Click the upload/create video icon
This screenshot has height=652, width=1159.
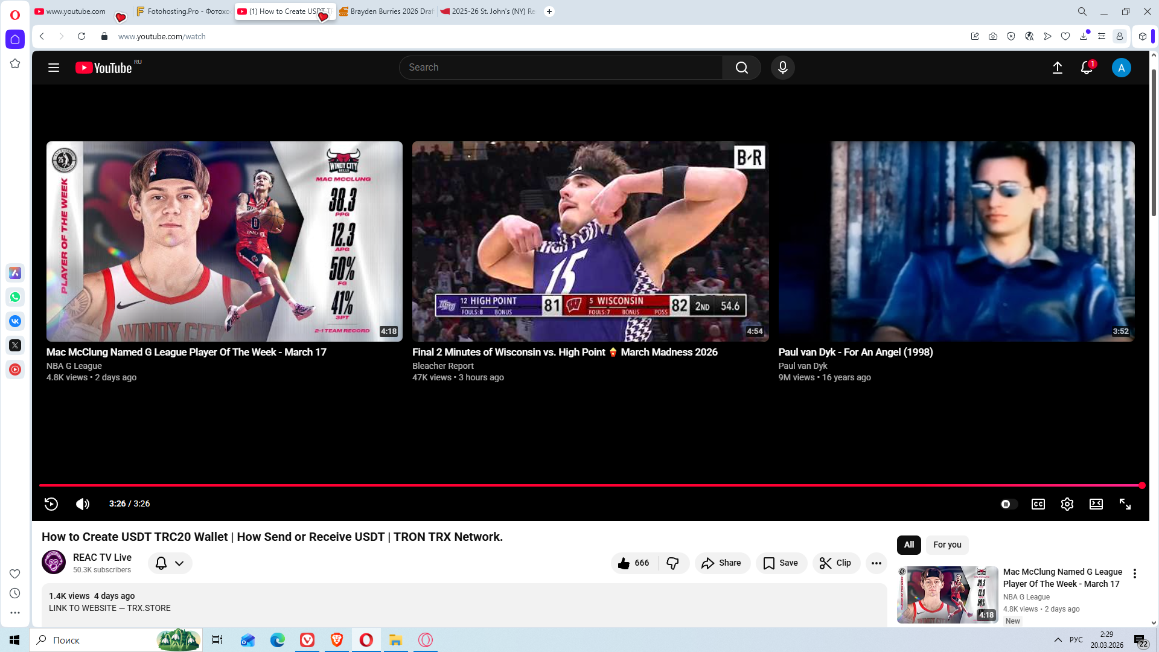click(1057, 68)
